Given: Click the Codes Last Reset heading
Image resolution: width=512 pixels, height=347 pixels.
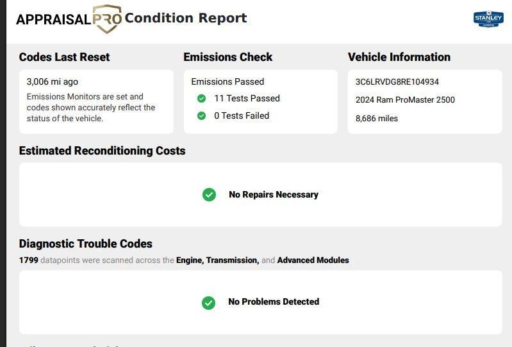Looking at the screenshot, I should [64, 57].
